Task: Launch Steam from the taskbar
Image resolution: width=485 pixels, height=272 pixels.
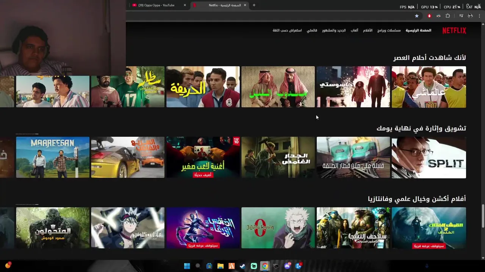Action: click(x=242, y=266)
